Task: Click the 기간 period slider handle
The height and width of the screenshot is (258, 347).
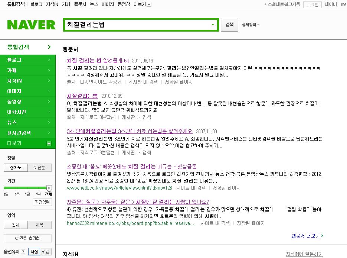Action: (49, 188)
